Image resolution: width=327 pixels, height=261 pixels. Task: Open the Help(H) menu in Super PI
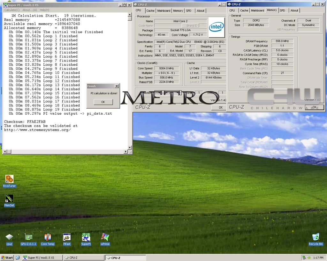click(x=44, y=10)
